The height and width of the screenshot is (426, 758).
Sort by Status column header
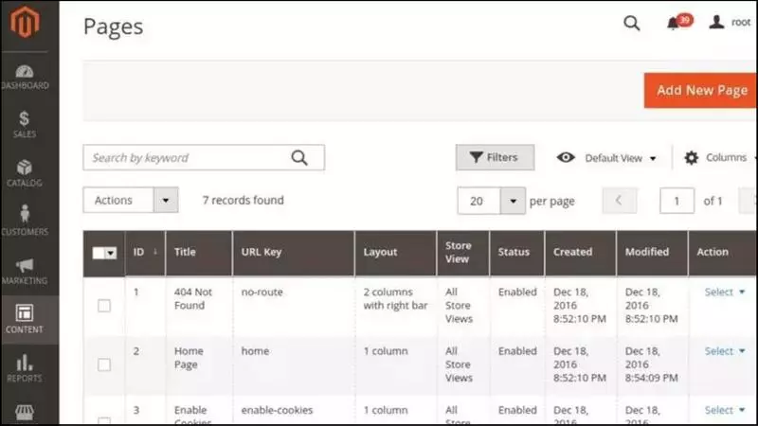click(517, 252)
